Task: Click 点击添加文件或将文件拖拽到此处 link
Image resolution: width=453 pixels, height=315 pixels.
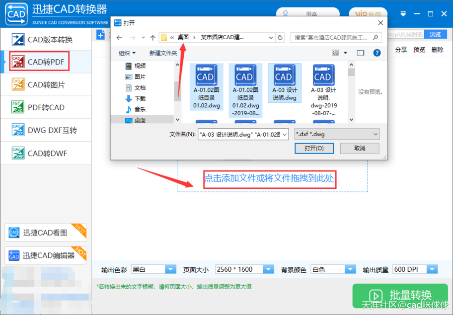Action: (269, 178)
